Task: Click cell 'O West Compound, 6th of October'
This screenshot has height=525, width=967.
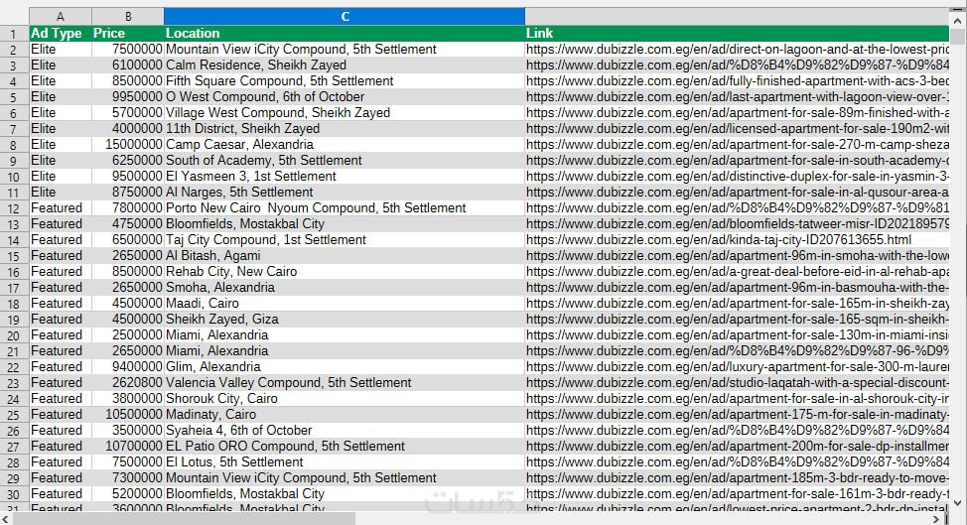Action: pyautogui.click(x=345, y=96)
